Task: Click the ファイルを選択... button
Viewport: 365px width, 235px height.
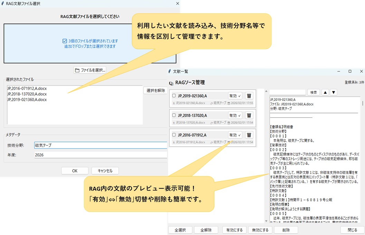Action: (90, 70)
